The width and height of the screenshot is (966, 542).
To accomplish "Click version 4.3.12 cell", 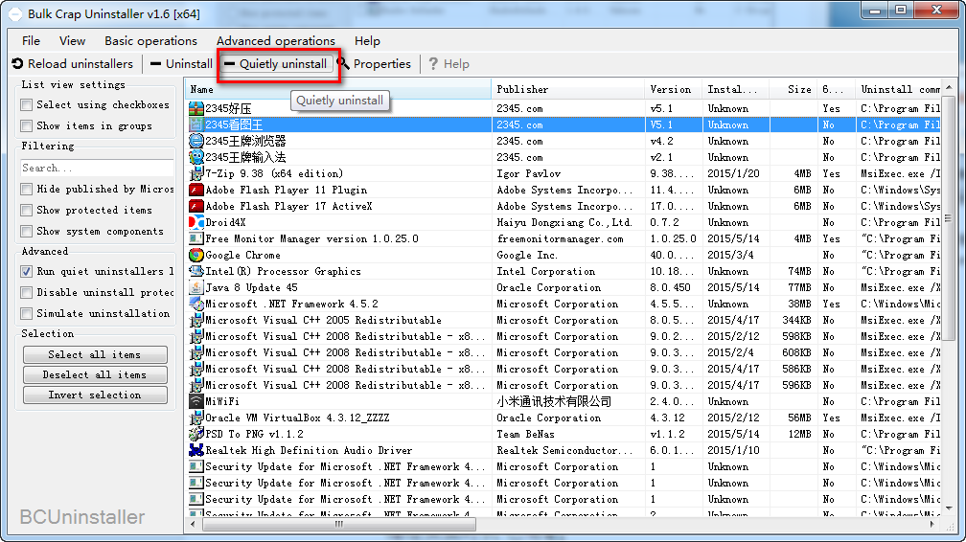I will pyautogui.click(x=668, y=418).
